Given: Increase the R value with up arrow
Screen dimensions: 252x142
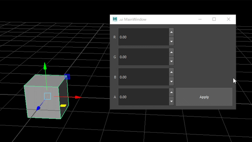Looking at the screenshot, I should 171,33.
